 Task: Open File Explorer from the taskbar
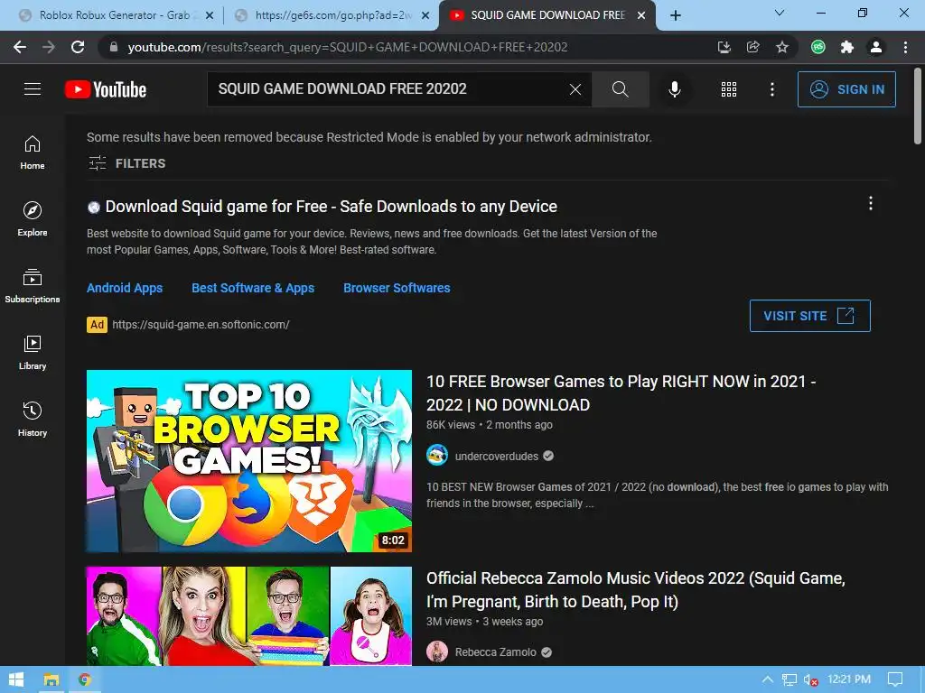click(51, 679)
